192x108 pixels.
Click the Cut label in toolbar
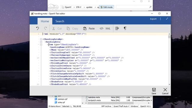[59, 28]
